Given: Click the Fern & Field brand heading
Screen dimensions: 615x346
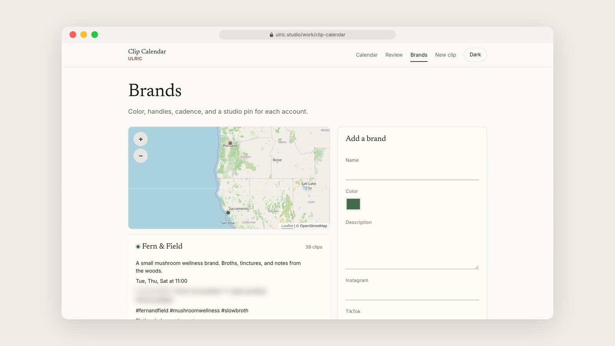Looking at the screenshot, I should (x=162, y=246).
